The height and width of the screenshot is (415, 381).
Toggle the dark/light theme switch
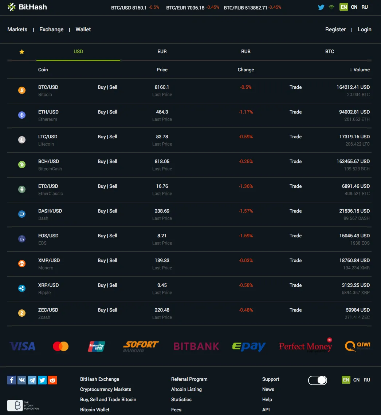point(318,380)
